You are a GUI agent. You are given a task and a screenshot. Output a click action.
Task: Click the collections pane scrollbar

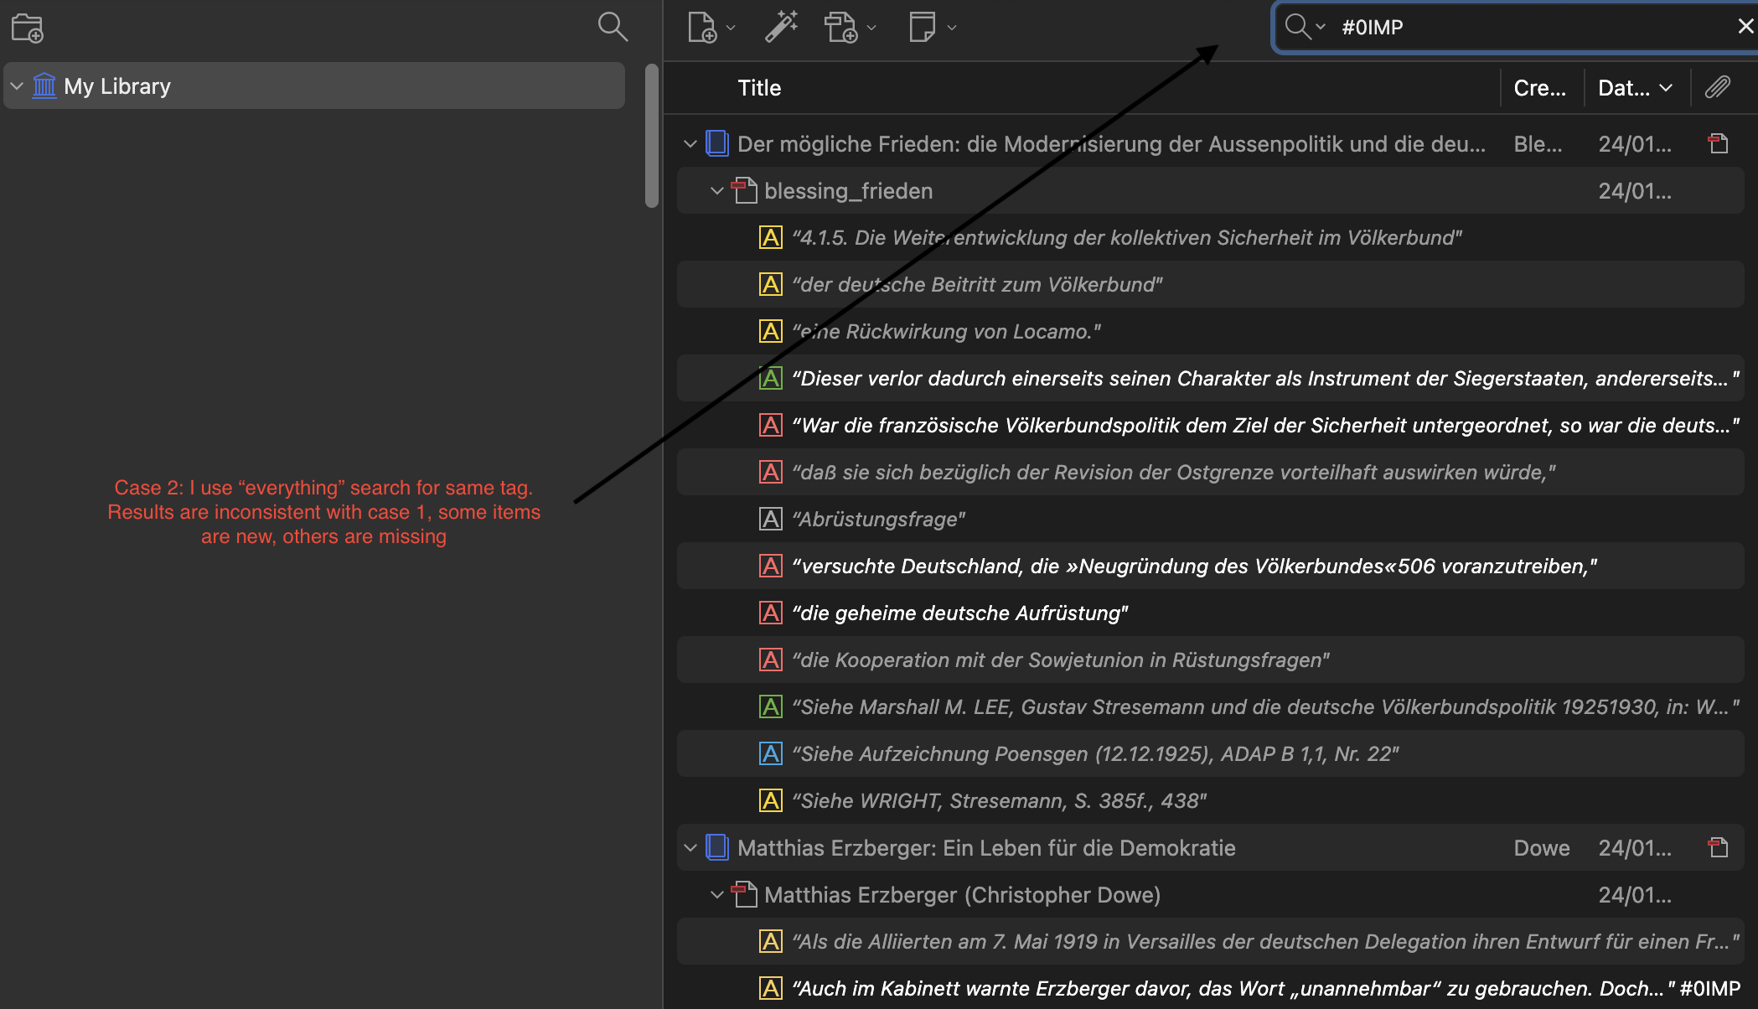tap(651, 134)
